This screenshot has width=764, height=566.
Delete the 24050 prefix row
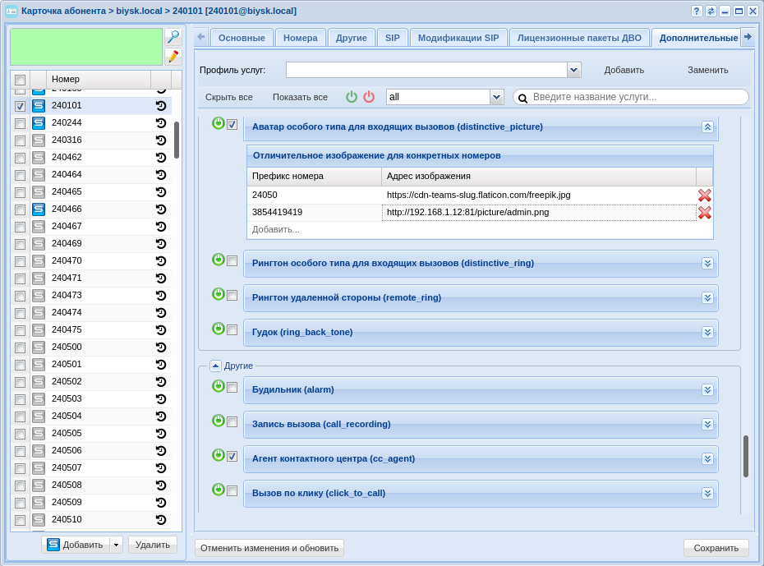[705, 196]
